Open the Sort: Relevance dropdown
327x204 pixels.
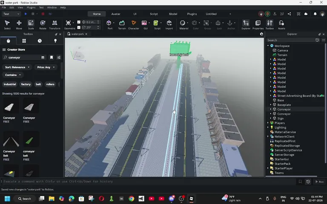tap(17, 67)
